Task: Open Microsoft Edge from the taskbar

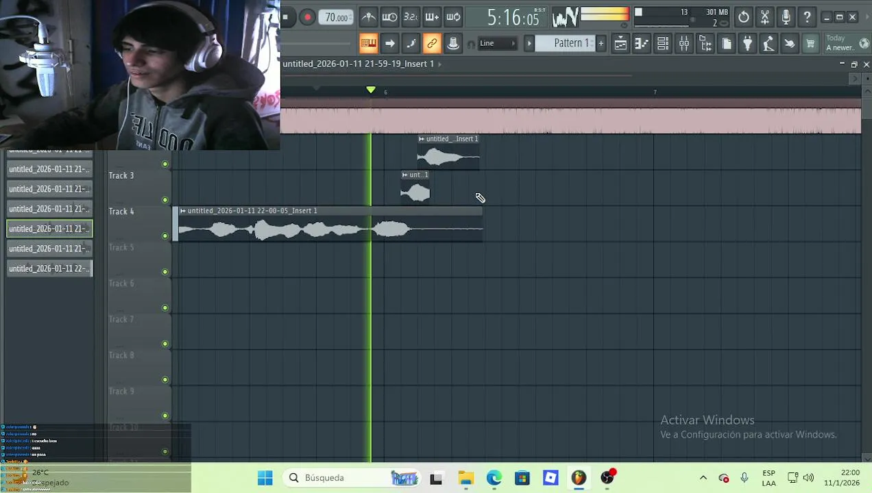Action: pyautogui.click(x=494, y=478)
